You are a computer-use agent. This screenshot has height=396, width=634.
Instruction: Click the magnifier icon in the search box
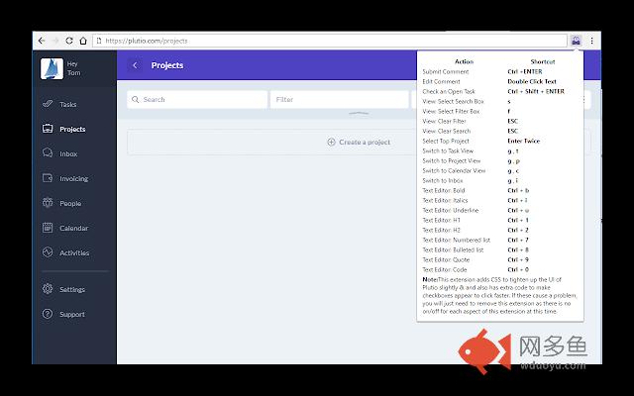point(136,99)
